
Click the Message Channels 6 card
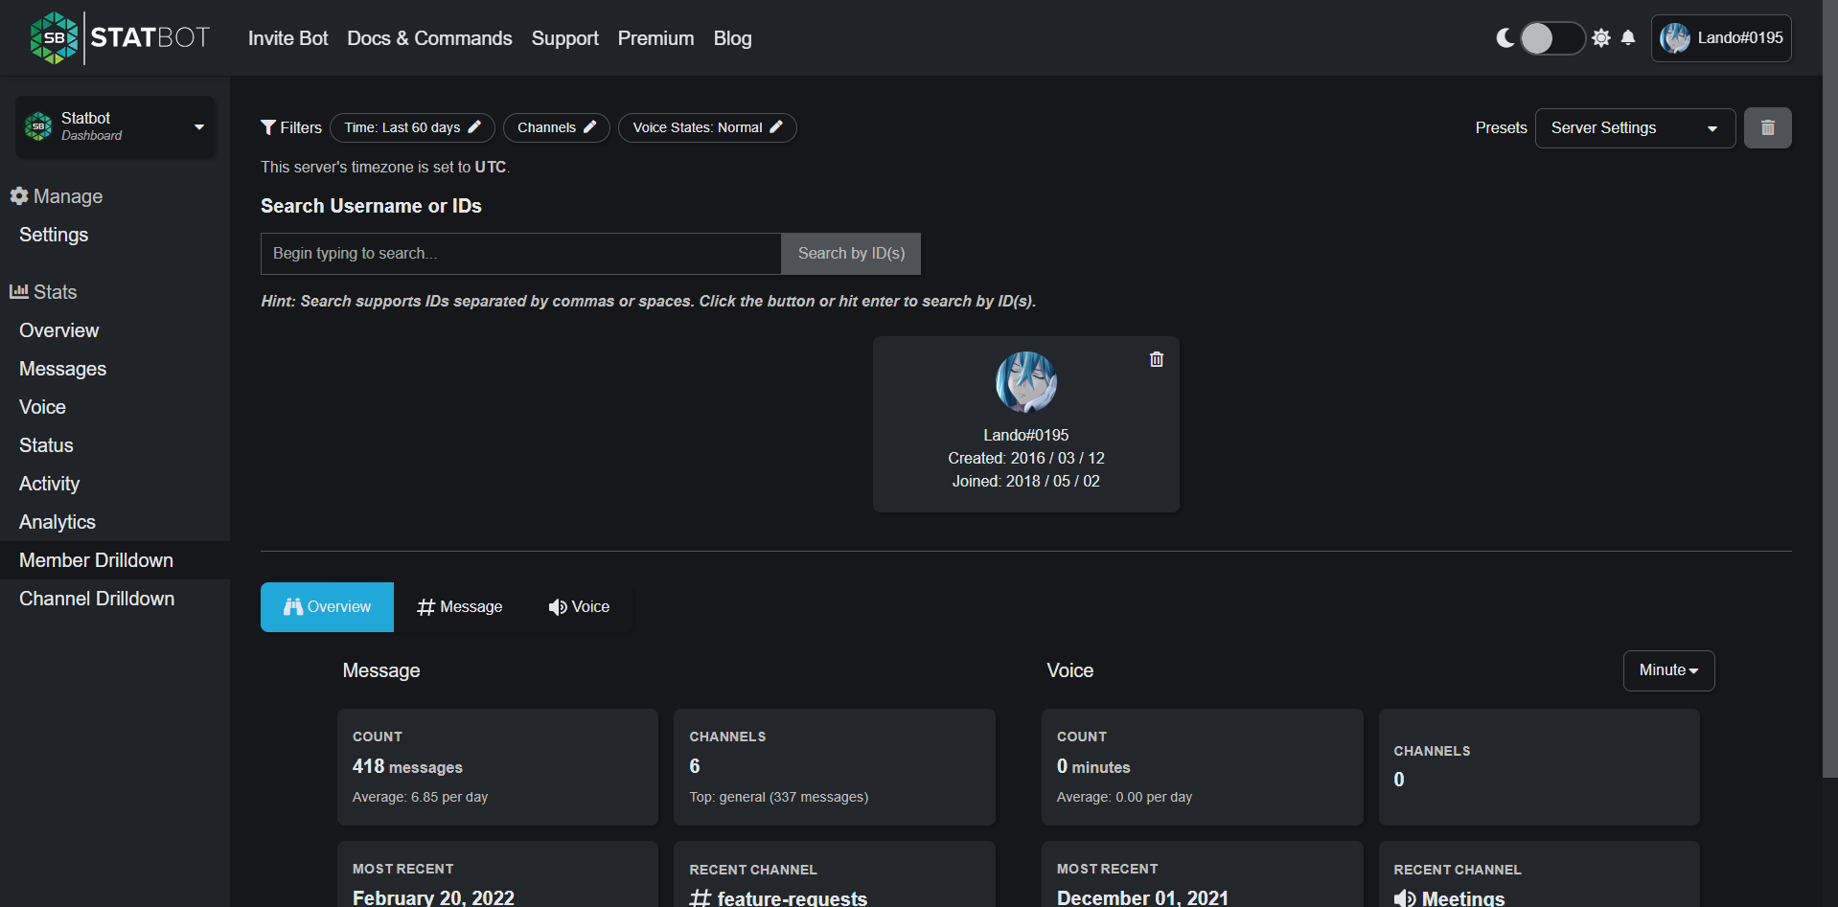coord(835,767)
